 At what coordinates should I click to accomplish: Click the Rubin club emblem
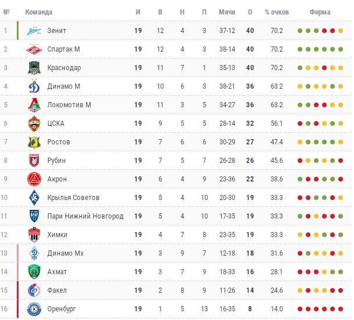pos(34,161)
